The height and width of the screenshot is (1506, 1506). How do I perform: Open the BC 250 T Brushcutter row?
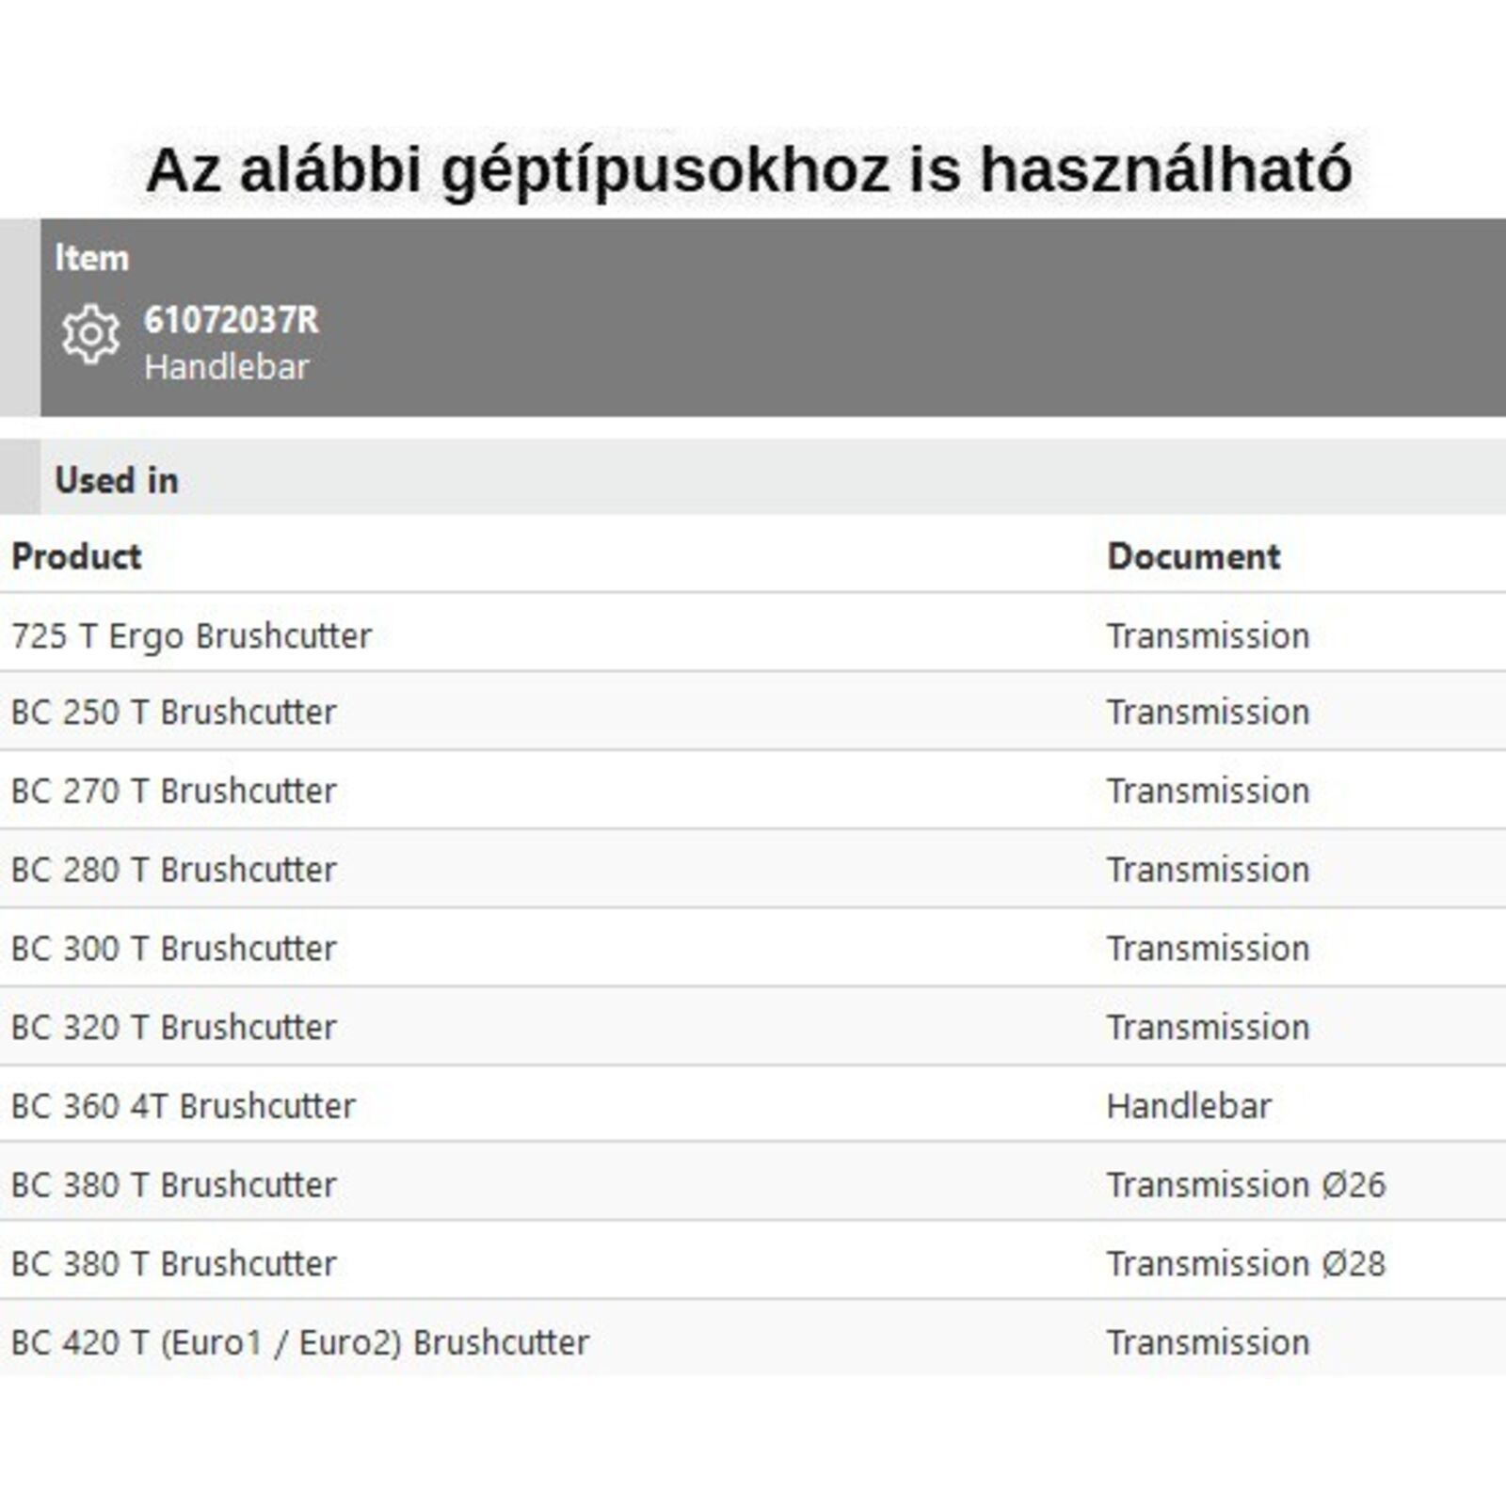173,713
